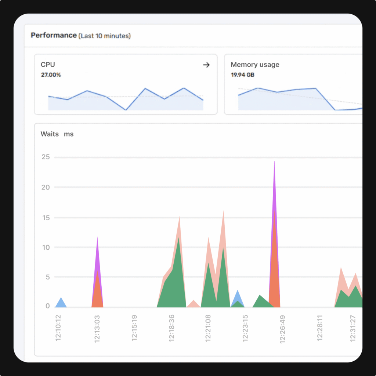Click the small pink bump after 12:18:36

coord(193,304)
